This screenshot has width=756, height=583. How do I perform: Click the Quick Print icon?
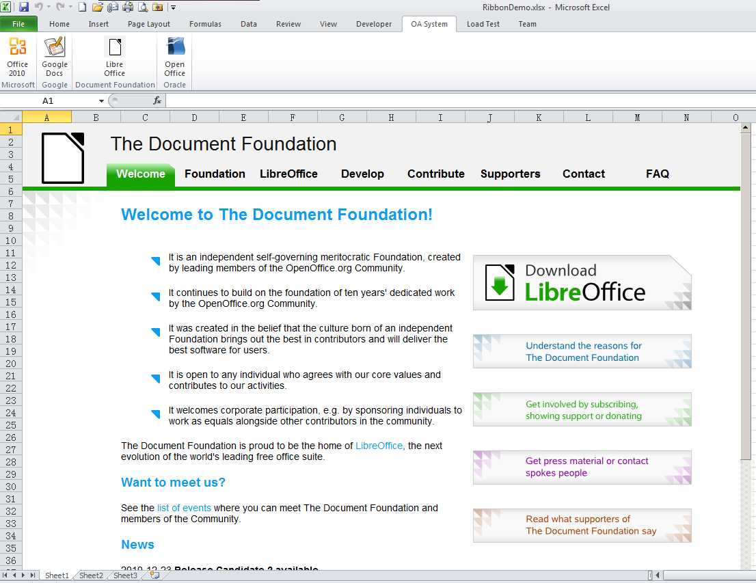point(128,8)
